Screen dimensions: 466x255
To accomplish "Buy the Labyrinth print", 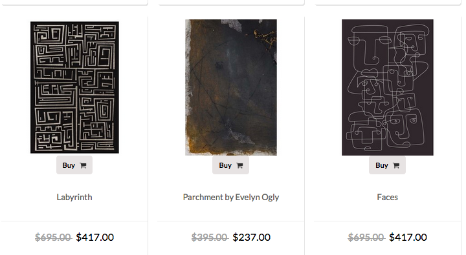I will pos(74,165).
